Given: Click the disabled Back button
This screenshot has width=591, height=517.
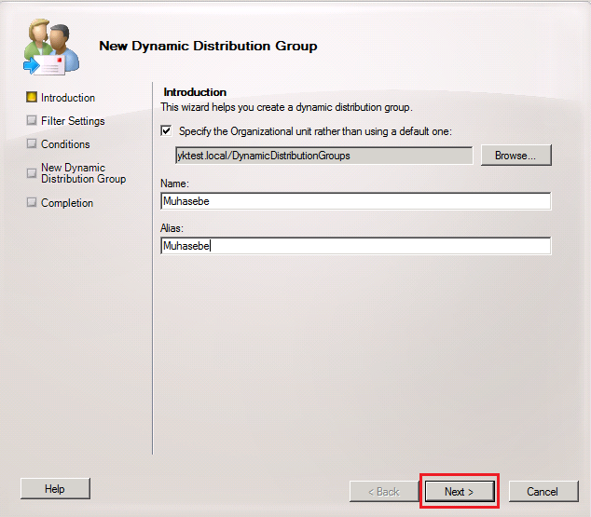Looking at the screenshot, I should point(382,491).
